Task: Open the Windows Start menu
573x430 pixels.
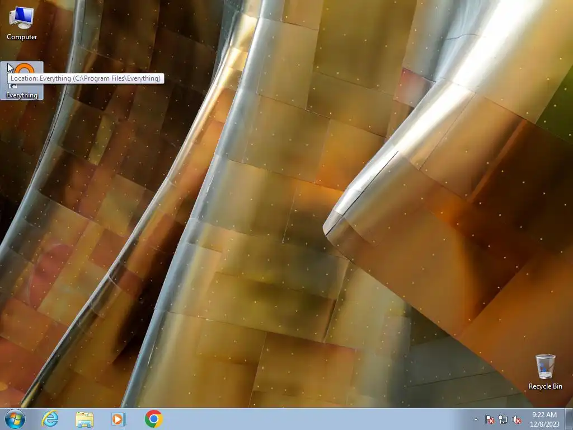Action: [15, 419]
